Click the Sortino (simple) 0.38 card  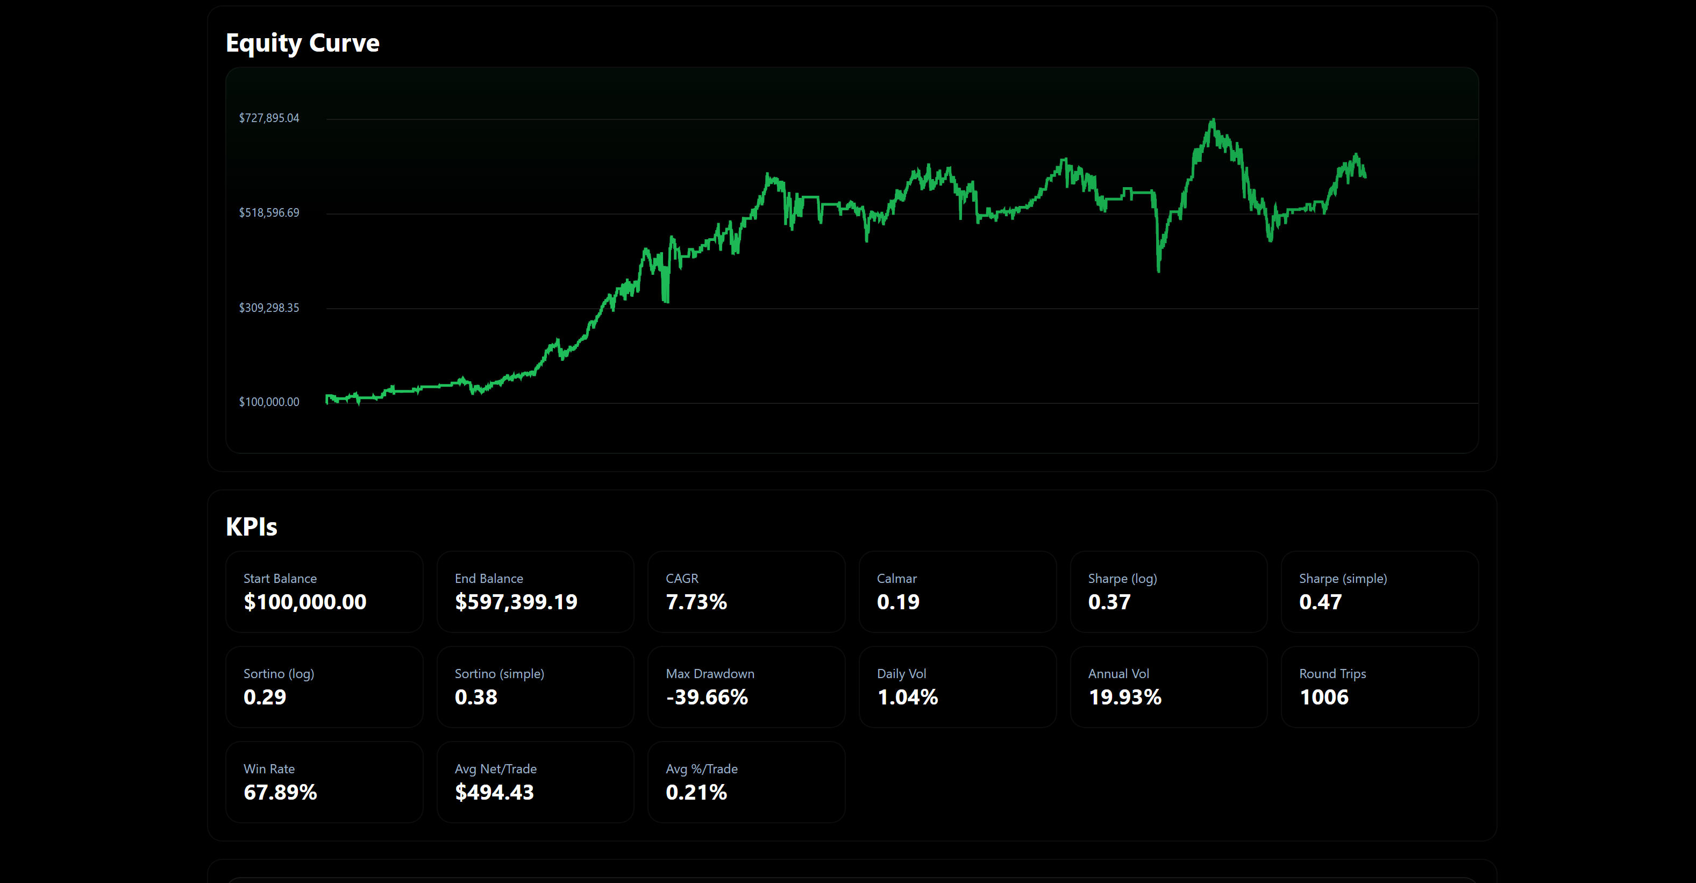535,687
